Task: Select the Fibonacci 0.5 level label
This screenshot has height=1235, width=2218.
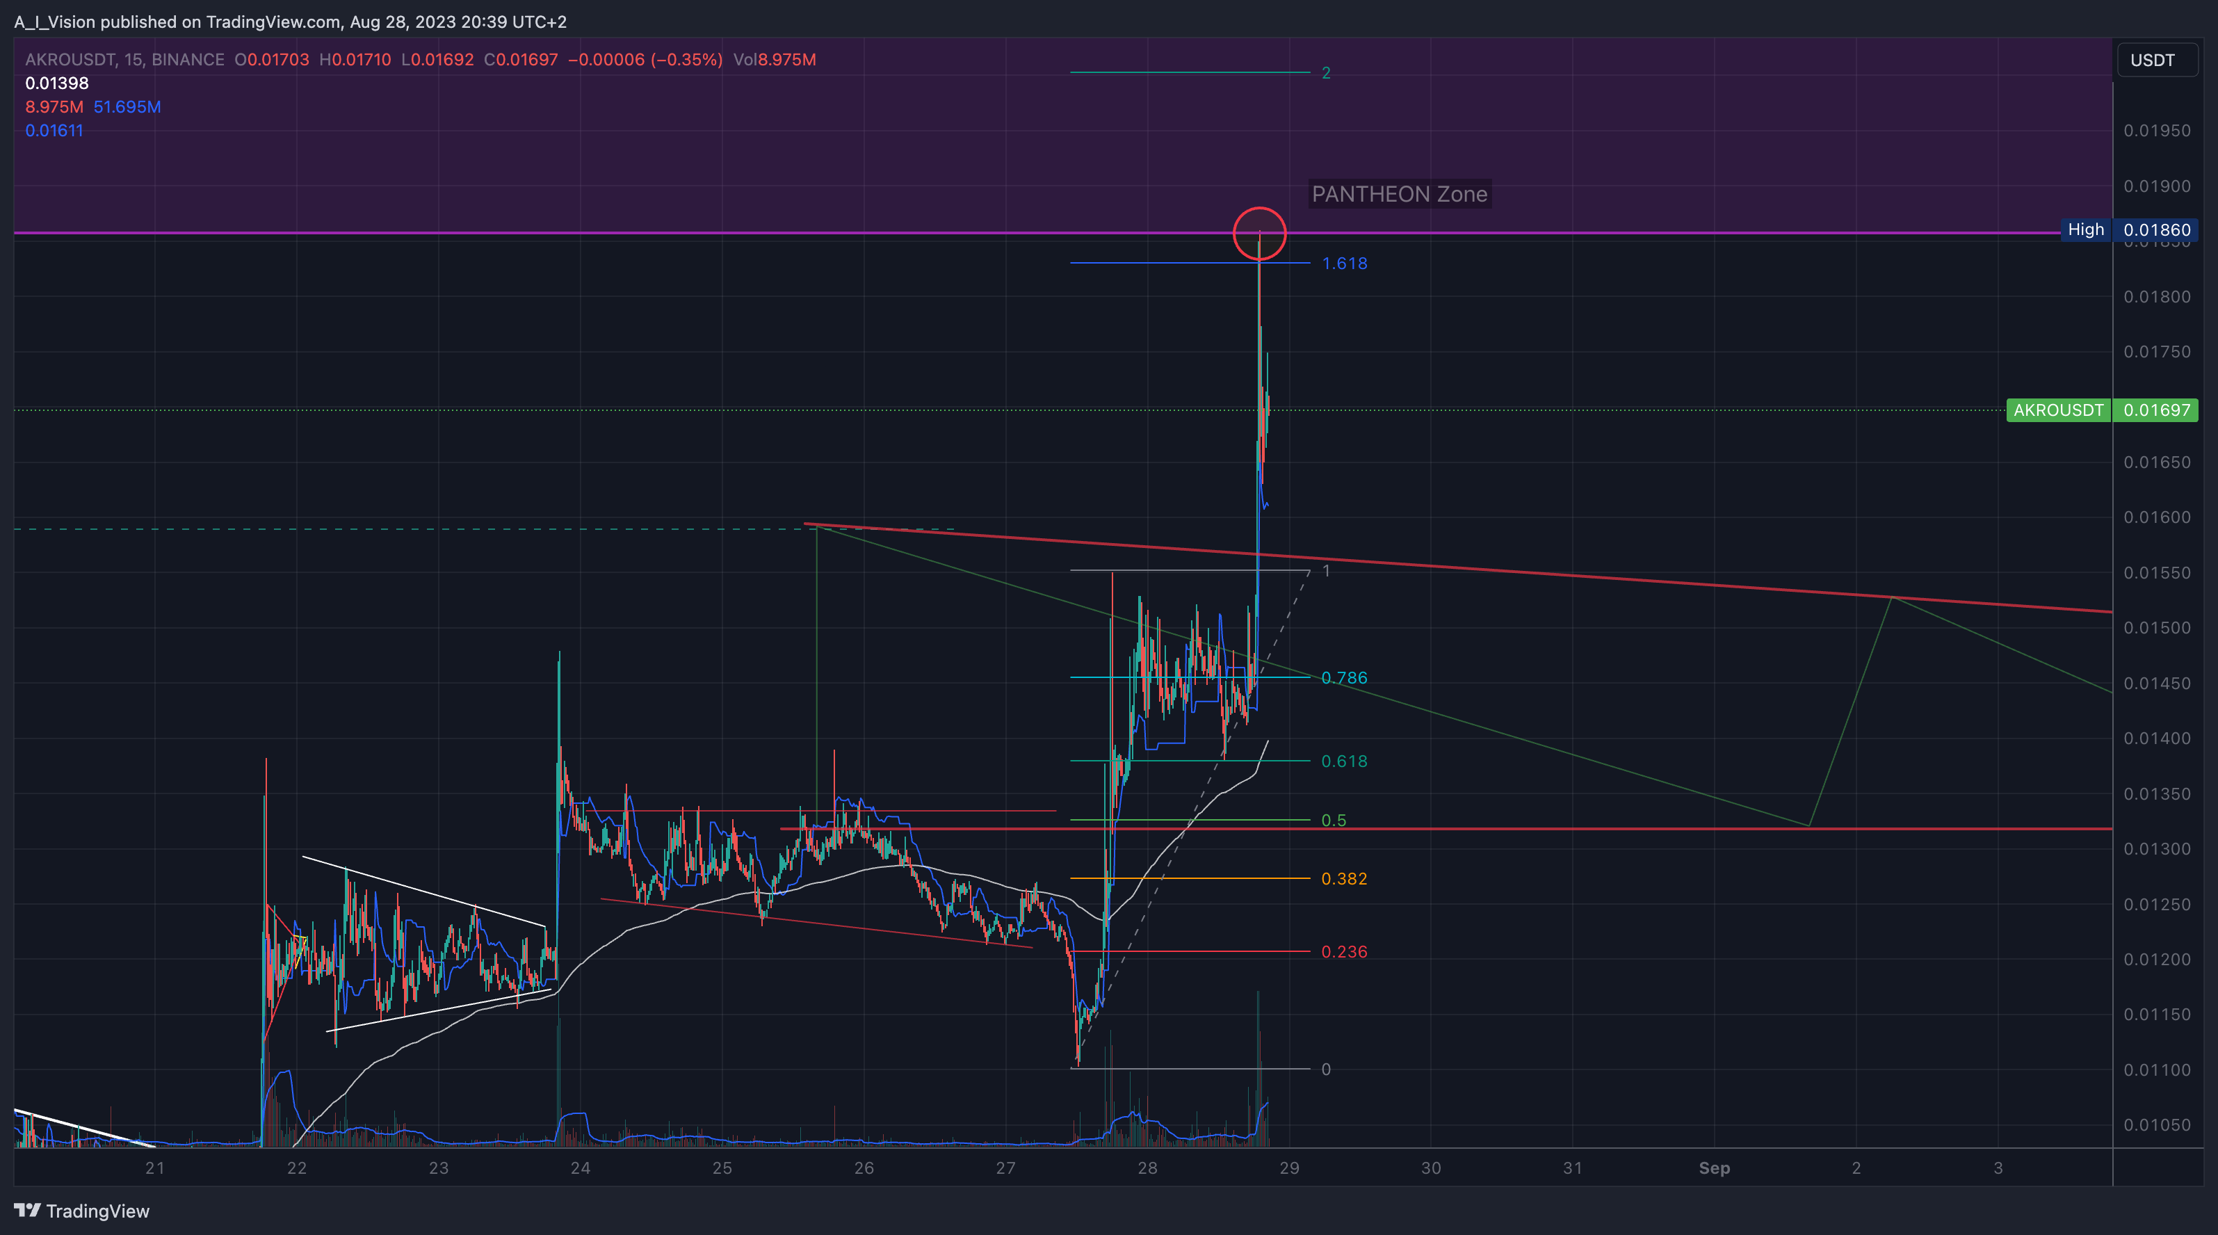Action: [1334, 821]
